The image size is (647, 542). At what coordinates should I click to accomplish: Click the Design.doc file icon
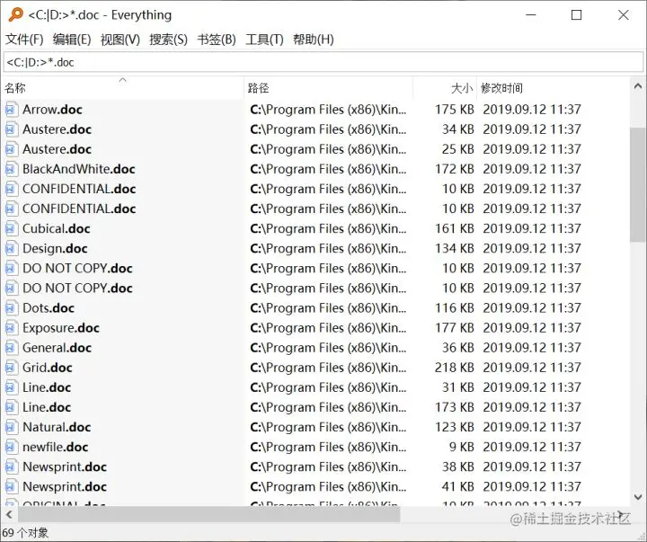click(x=11, y=248)
